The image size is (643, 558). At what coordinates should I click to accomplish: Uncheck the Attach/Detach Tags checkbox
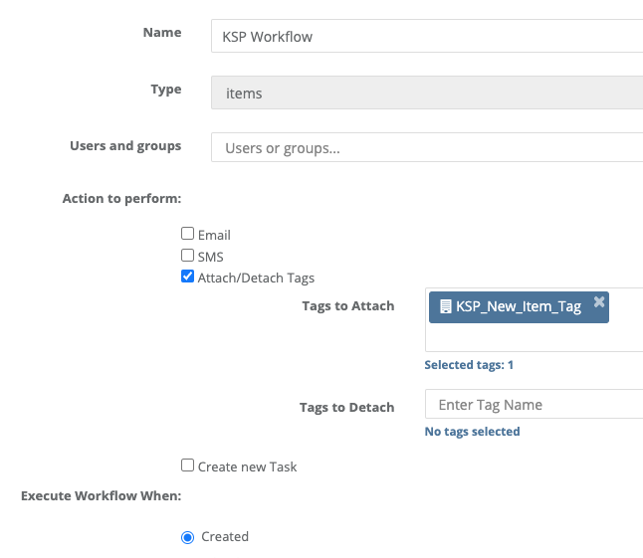[x=187, y=278]
